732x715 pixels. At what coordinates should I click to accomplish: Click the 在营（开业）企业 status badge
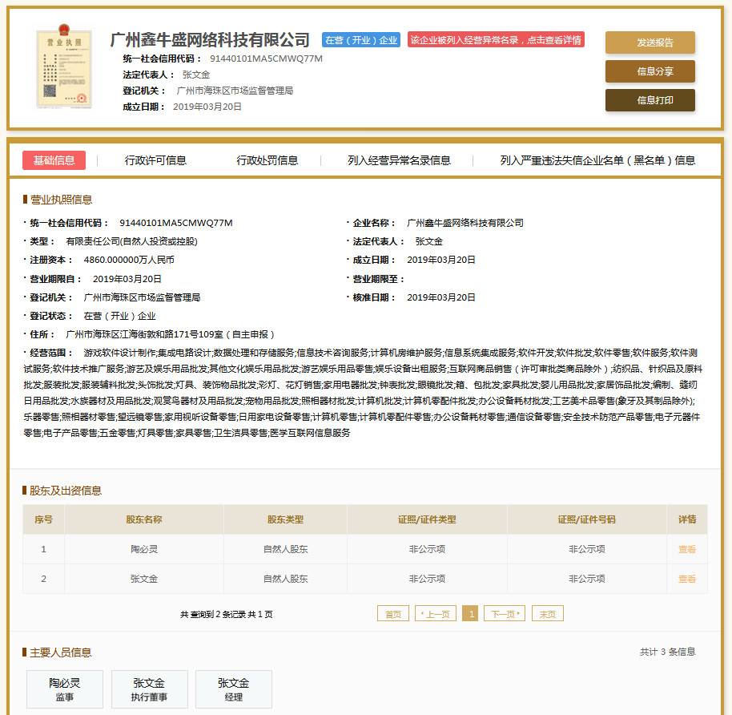(362, 42)
